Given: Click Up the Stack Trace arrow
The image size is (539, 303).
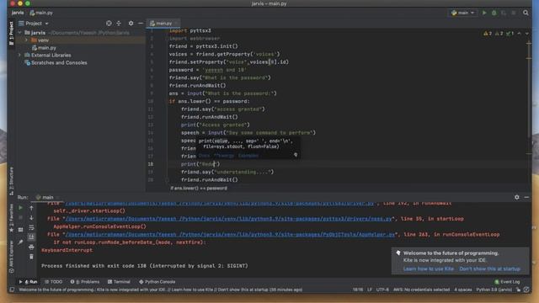Looking at the screenshot, I should (x=31, y=208).
